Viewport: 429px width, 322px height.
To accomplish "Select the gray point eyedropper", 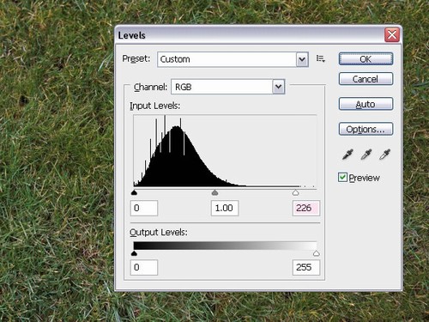I will click(x=366, y=155).
